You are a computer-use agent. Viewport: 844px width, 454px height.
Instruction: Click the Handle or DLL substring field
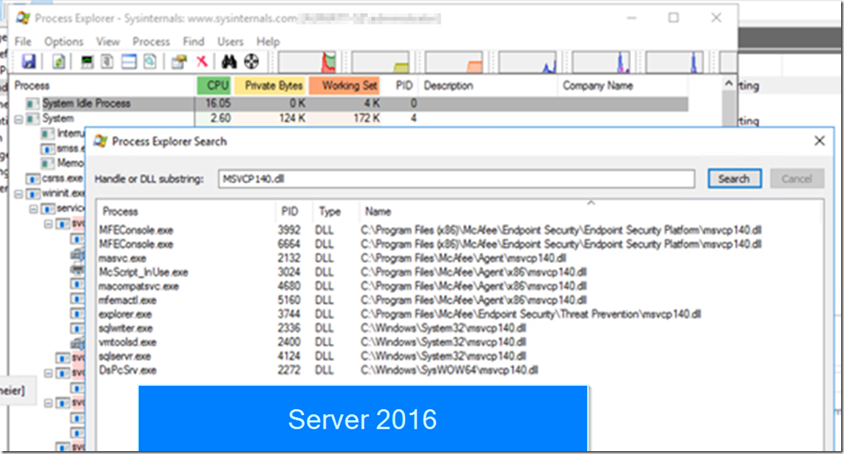point(456,179)
